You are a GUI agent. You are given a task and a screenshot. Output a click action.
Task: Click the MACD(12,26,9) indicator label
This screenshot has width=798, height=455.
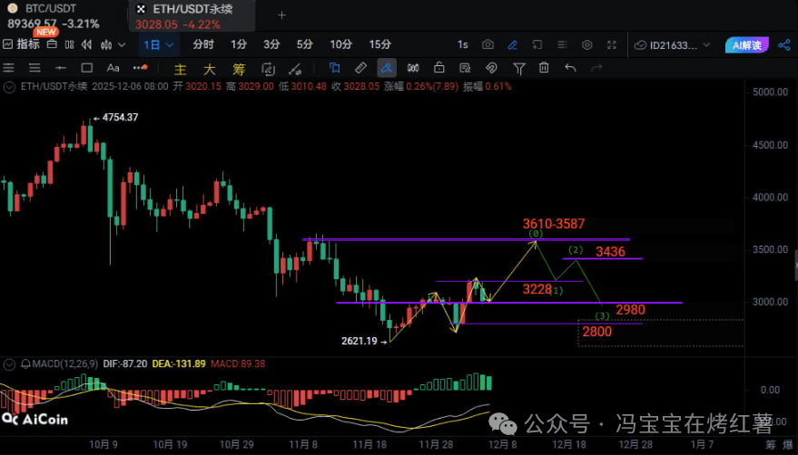click(64, 364)
